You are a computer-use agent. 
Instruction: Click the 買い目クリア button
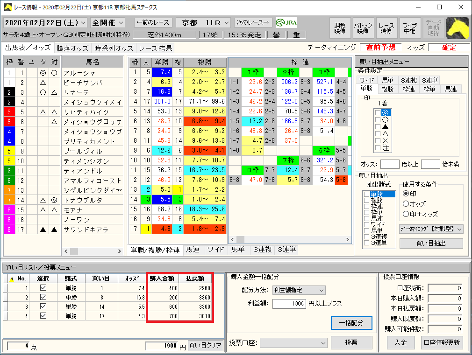[205, 346]
